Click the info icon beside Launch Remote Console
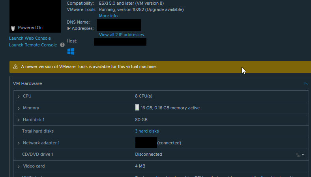The image size is (311, 177). (x=62, y=45)
